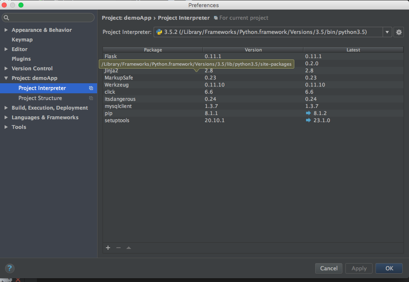409x282 pixels.
Task: Click the OK button
Action: [389, 268]
